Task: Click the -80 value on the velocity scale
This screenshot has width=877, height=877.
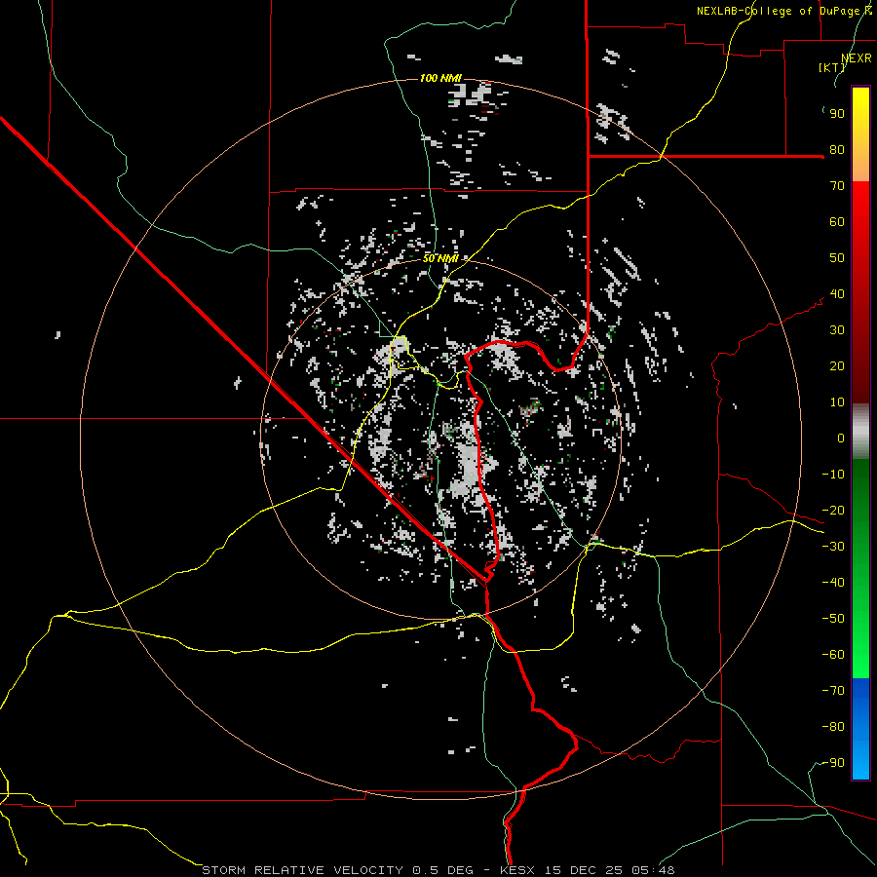Action: 833,727
